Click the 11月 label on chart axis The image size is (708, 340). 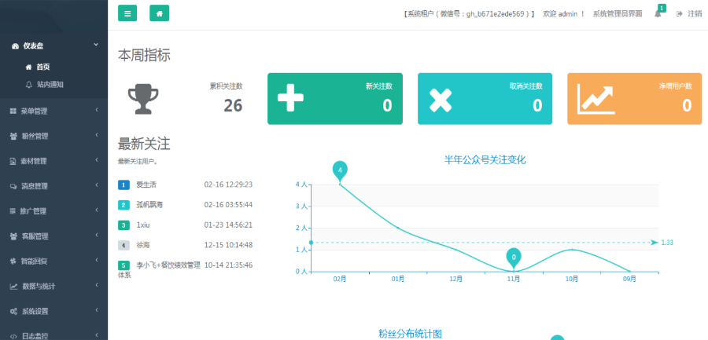[x=514, y=279]
